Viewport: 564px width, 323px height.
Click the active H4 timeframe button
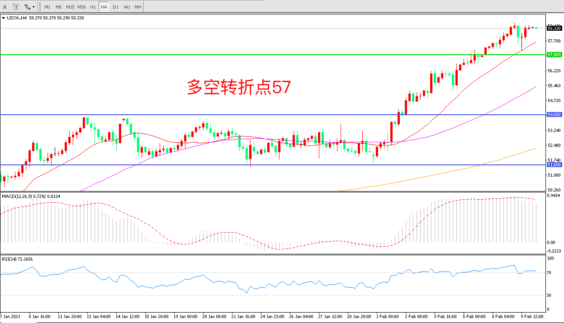[x=104, y=7]
